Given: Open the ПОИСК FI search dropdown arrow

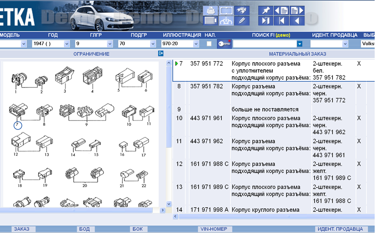Looking at the screenshot, I should (300, 44).
